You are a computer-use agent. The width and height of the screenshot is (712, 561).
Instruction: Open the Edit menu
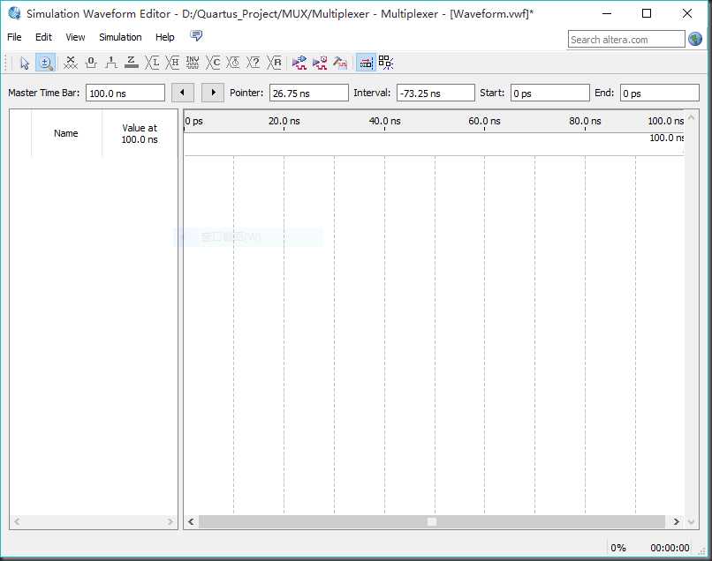pos(43,37)
